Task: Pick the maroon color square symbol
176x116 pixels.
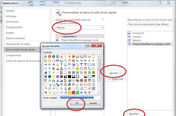Action: coord(61,77)
